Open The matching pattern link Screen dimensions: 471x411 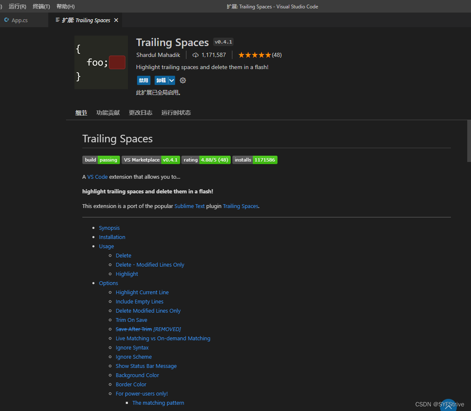[x=158, y=403]
